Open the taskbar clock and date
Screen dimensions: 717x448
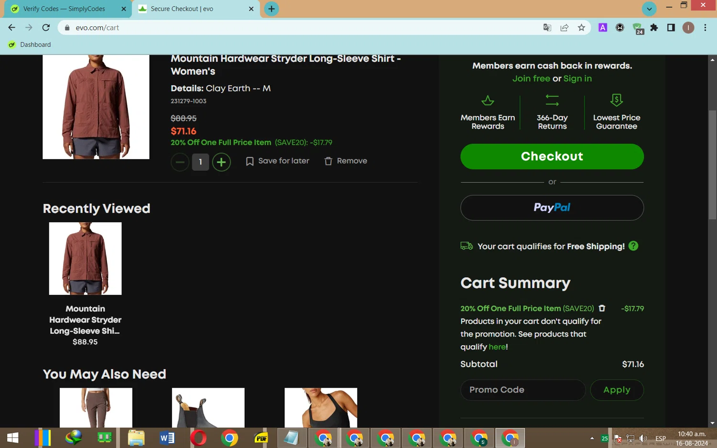(692, 438)
